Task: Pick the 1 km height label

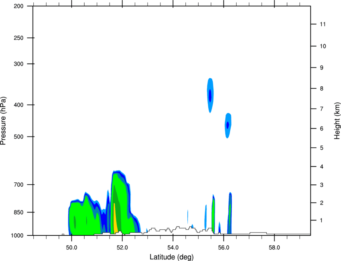Action: point(321,220)
